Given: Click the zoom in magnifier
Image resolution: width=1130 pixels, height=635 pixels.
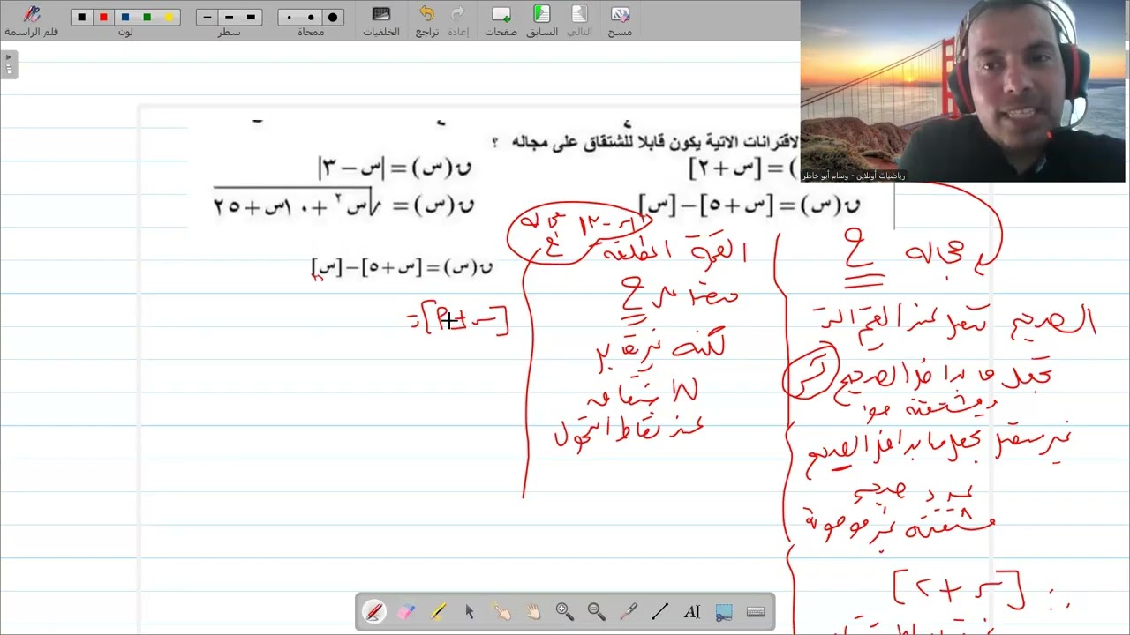Looking at the screenshot, I should (564, 611).
